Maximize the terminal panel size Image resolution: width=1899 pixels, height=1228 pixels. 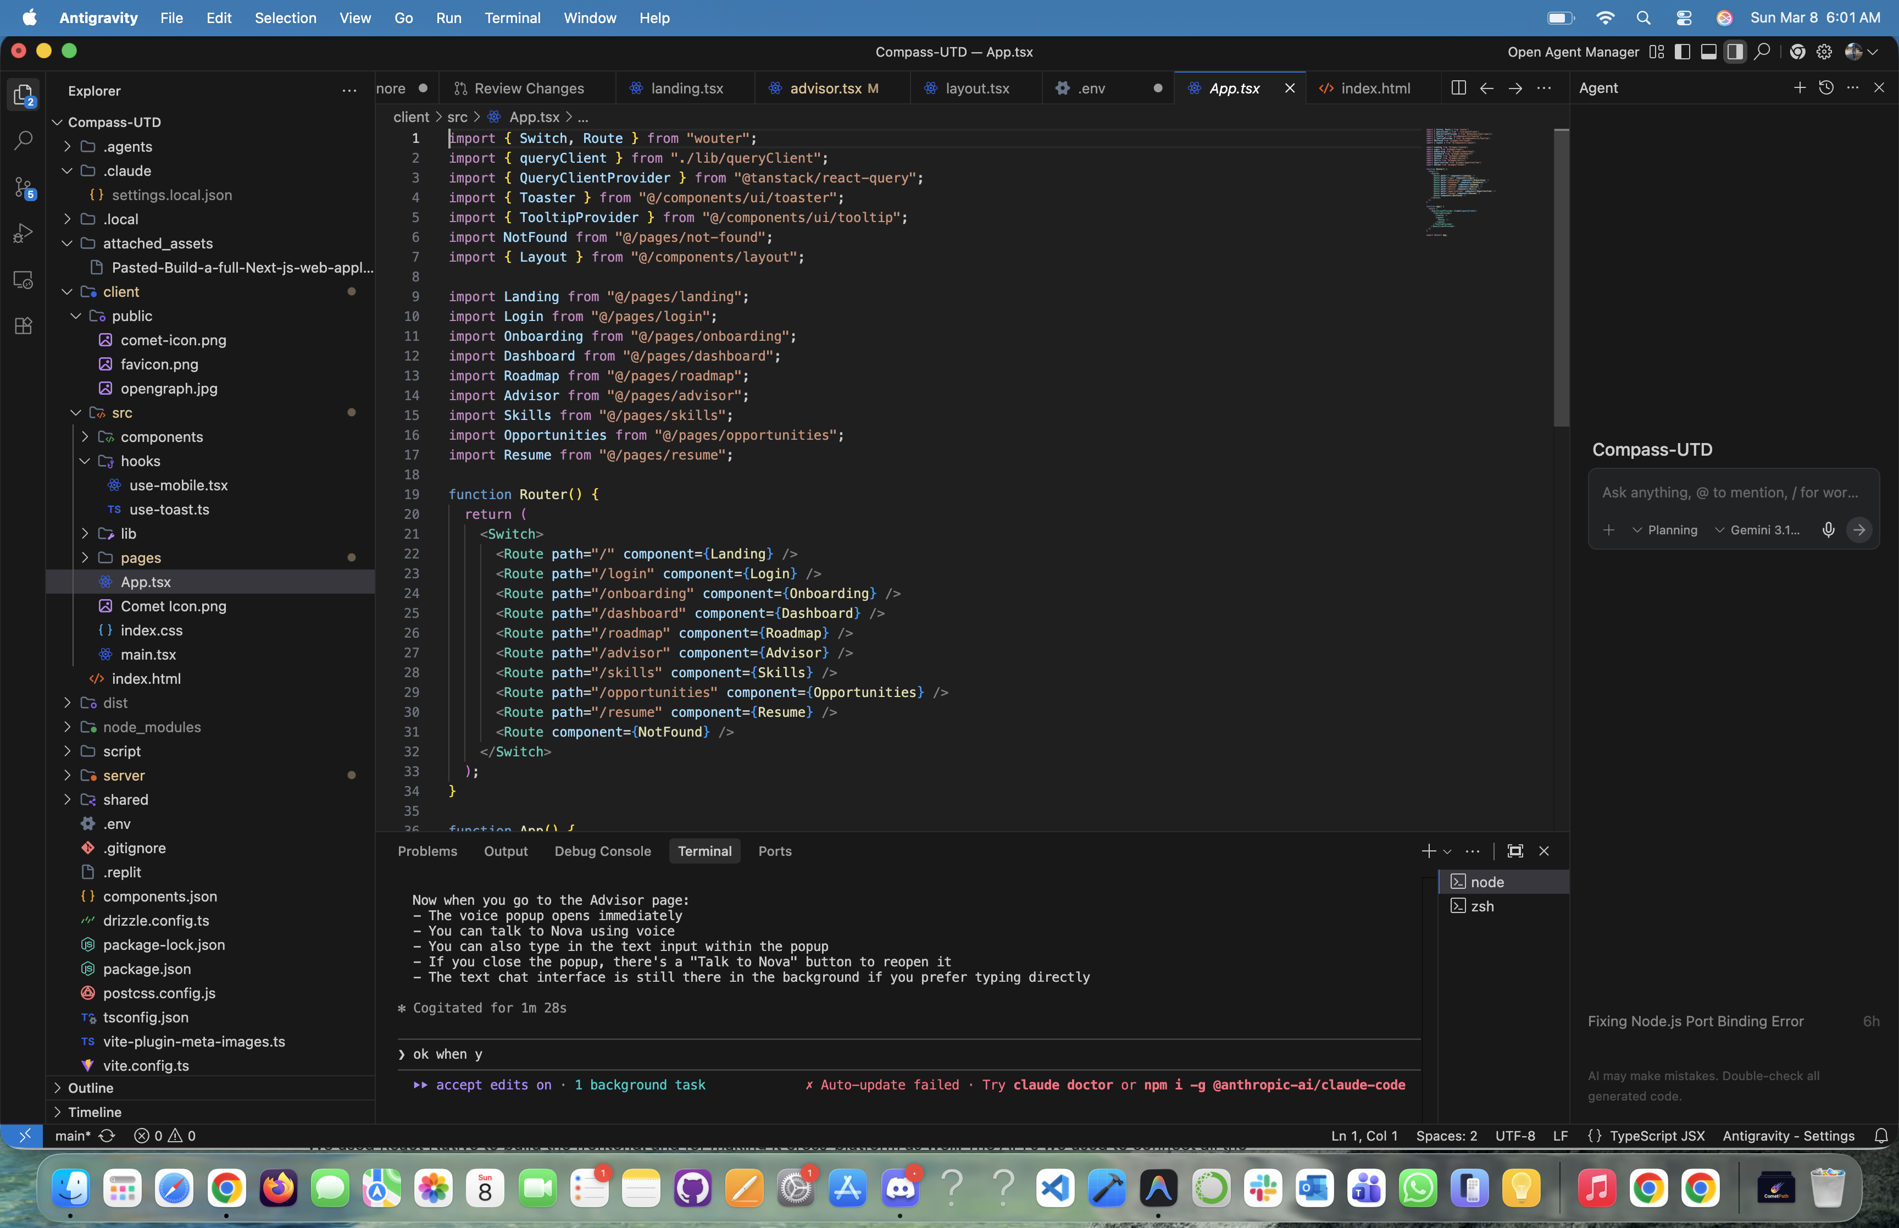click(x=1515, y=851)
